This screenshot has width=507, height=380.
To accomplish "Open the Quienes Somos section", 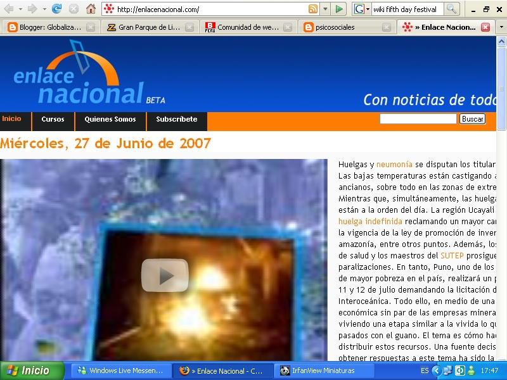I will click(x=110, y=120).
